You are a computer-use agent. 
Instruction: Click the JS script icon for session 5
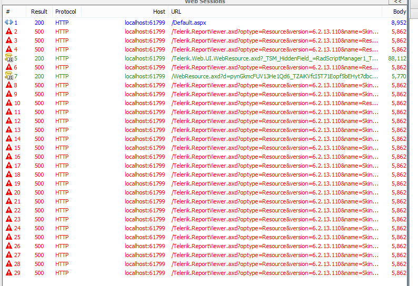9,58
